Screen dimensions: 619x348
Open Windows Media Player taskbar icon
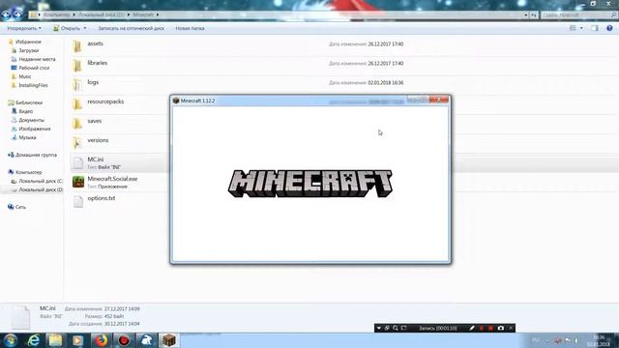pyautogui.click(x=77, y=340)
